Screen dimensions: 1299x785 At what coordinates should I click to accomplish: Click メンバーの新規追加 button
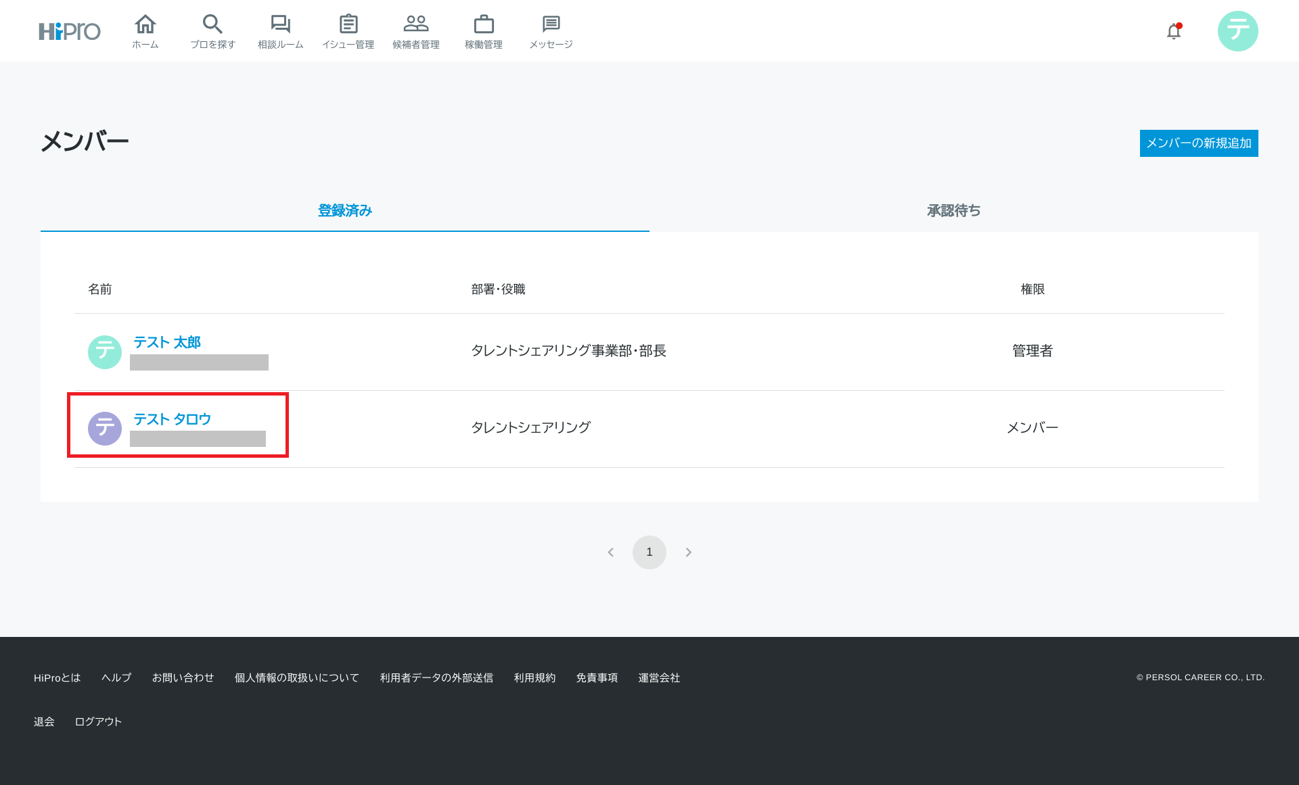[x=1198, y=143]
